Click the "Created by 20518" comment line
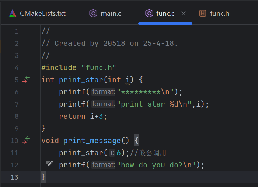 tap(109, 44)
